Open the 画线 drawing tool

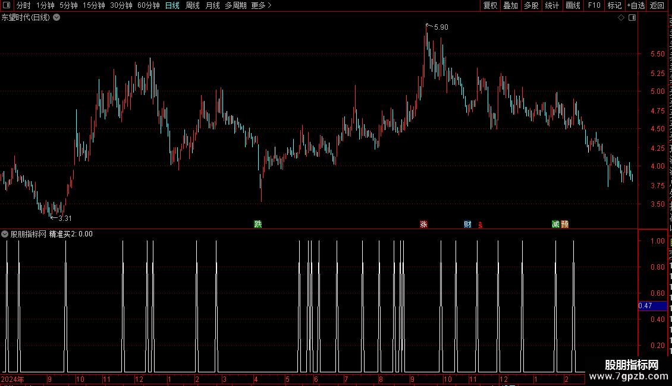573,5
